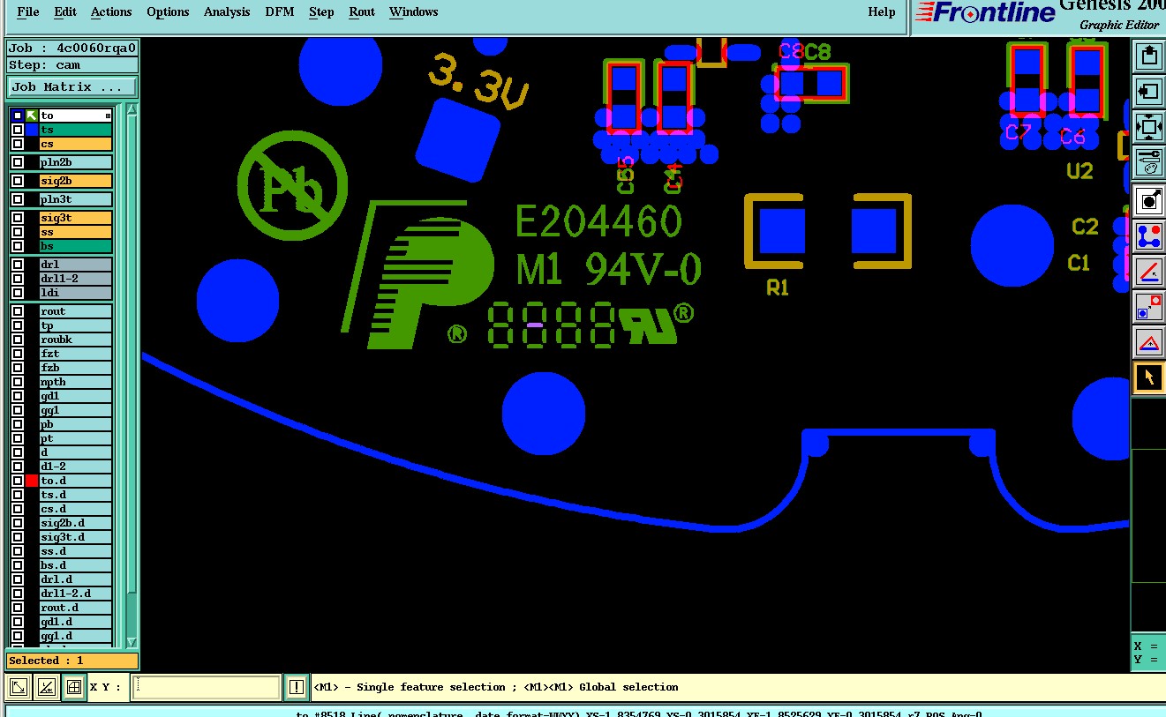
Task: Select the 'roubk' layer name
Action: click(75, 340)
